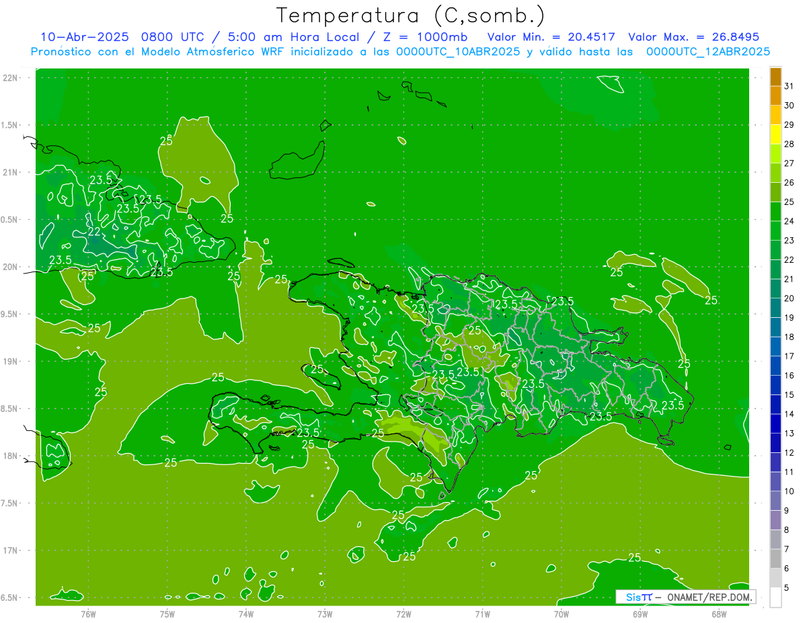Click "Valor Max. = 26.8495" readout
Image resolution: width=807 pixels, height=623 pixels.
694,37
